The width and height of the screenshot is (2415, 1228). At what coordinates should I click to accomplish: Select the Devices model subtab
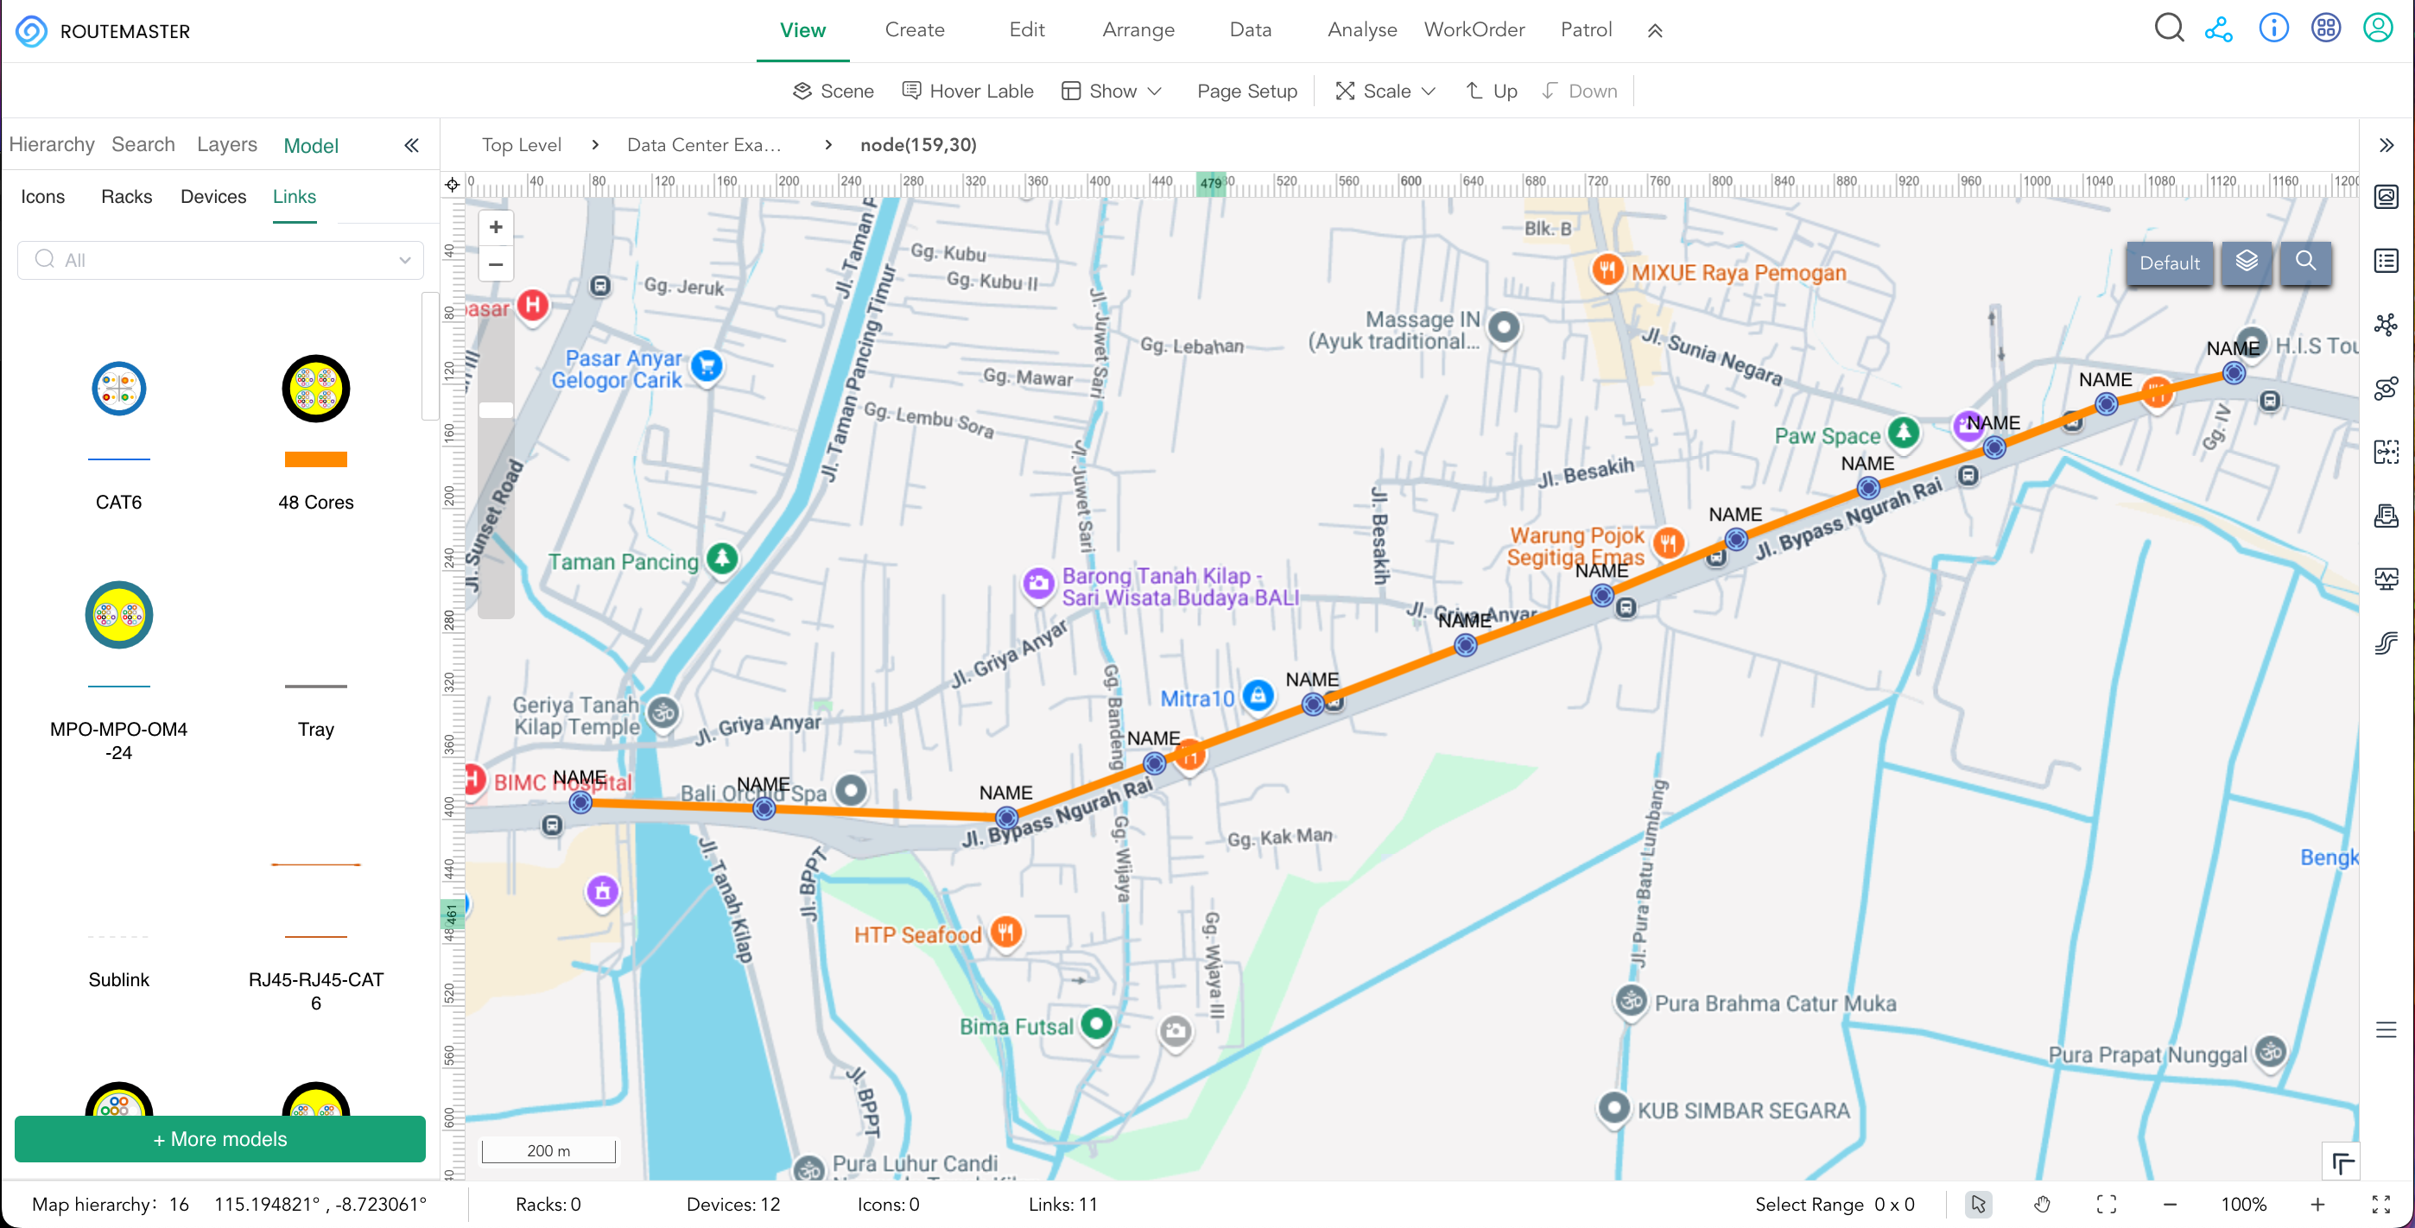click(212, 197)
